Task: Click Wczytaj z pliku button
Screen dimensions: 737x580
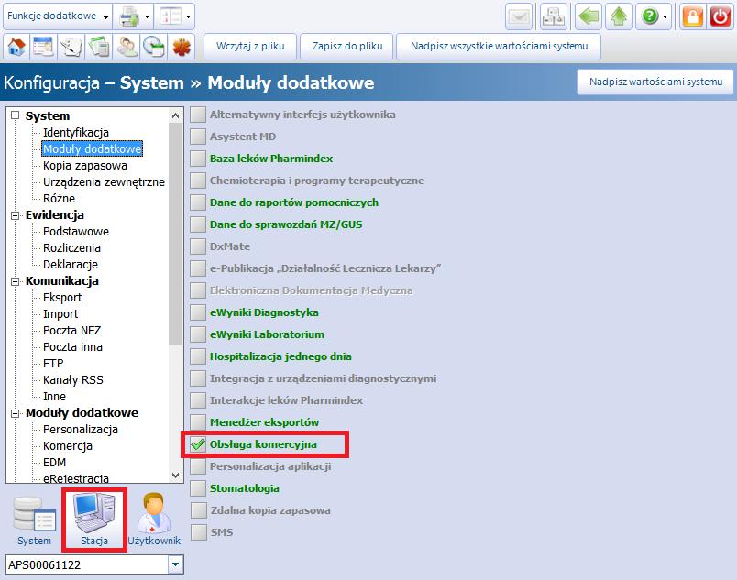Action: click(250, 47)
